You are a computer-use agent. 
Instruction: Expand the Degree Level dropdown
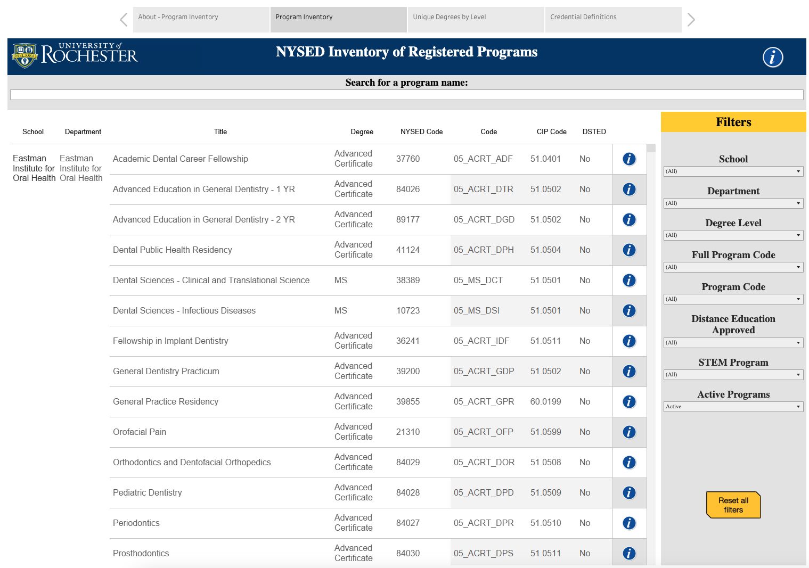[x=733, y=235]
